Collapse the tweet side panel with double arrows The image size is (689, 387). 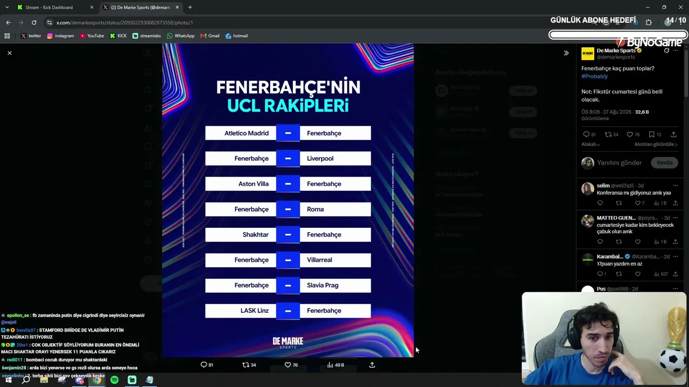click(x=566, y=53)
